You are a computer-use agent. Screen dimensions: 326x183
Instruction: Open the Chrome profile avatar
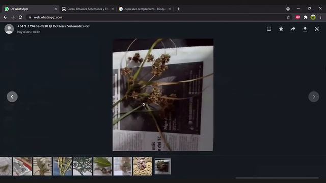(x=313, y=17)
